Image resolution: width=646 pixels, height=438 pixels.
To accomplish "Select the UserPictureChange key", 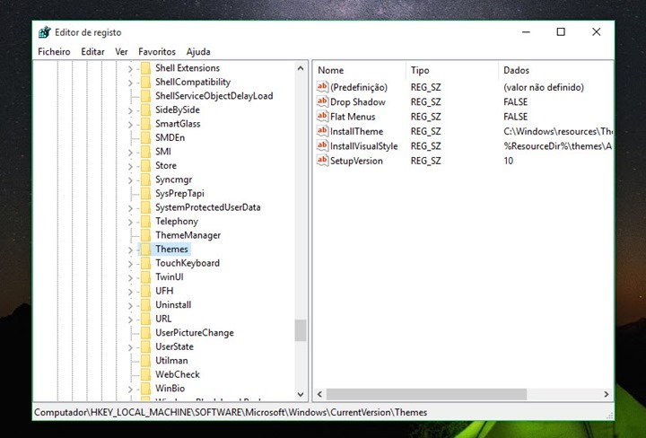I will (195, 332).
